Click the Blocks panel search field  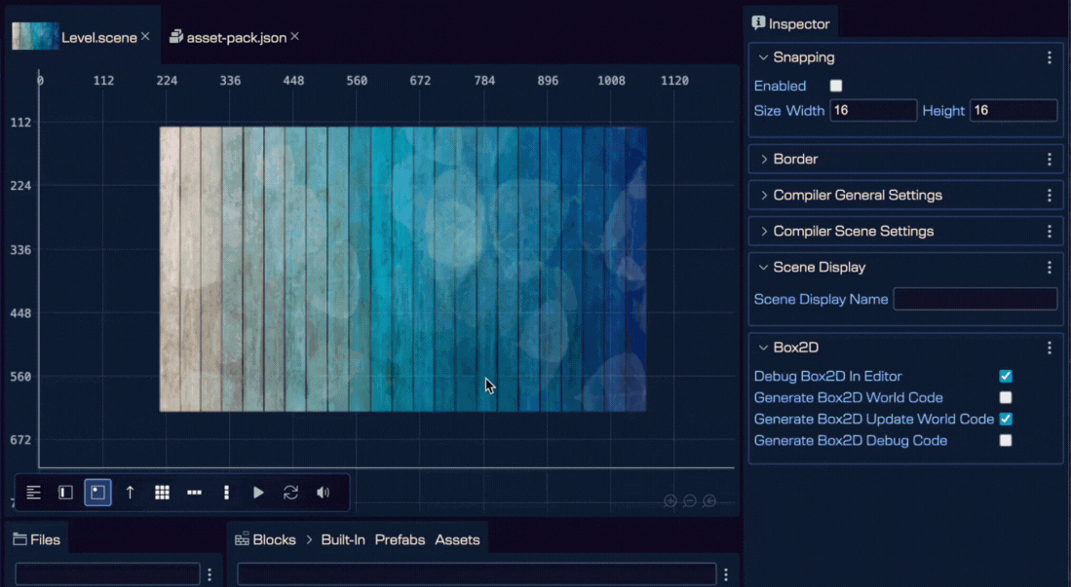click(477, 574)
